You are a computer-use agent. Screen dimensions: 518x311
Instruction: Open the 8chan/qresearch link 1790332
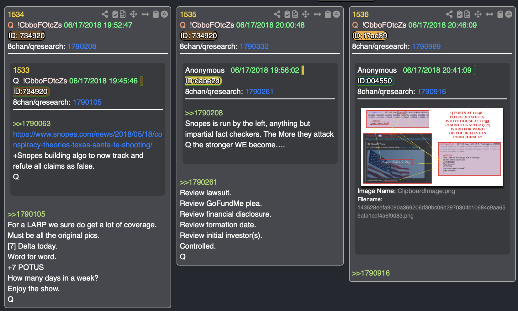(254, 46)
